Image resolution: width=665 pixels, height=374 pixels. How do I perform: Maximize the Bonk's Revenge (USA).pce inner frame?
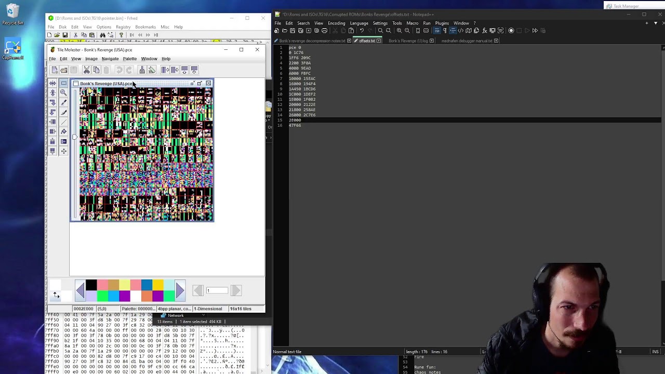click(x=199, y=83)
